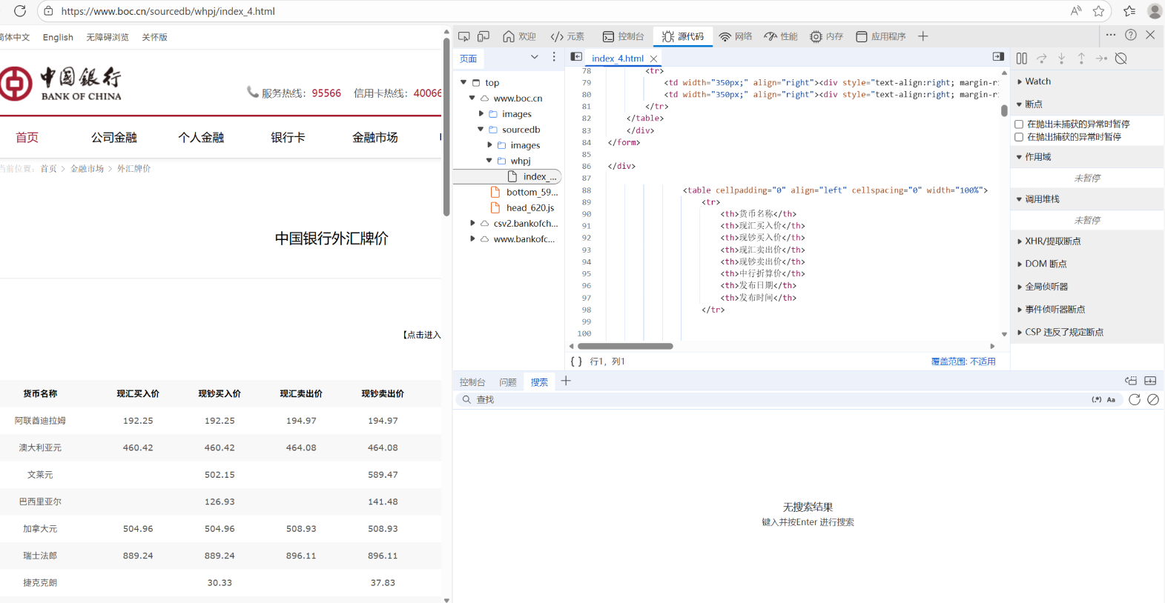This screenshot has width=1165, height=603.
Task: Open browser favorites list icon
Action: pos(1129,11)
